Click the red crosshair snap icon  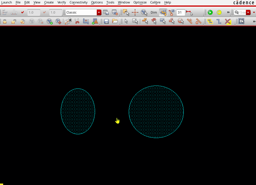point(135,12)
